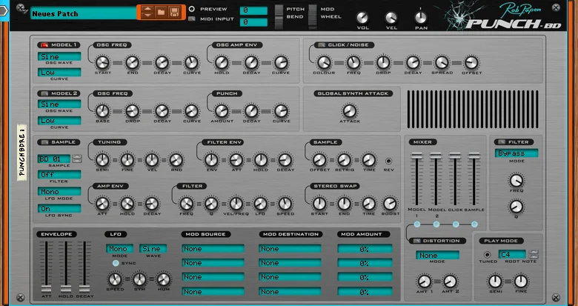
Task: Click the Click/Noise SPREAD knob
Action: [x=442, y=63]
